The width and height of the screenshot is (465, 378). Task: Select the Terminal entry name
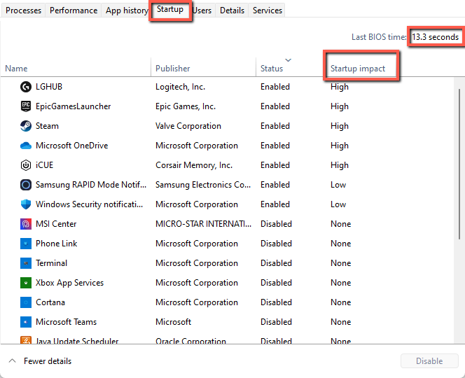51,262
